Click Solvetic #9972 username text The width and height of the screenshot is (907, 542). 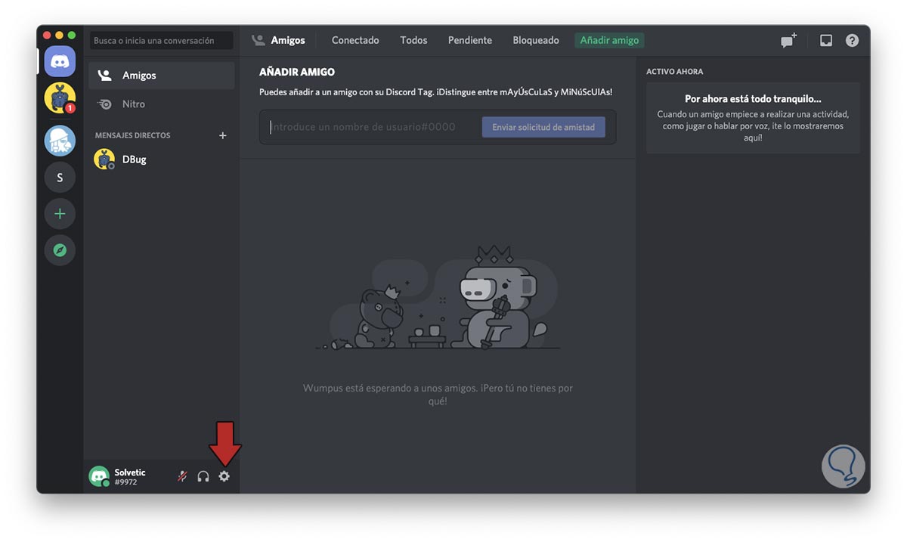coord(130,476)
